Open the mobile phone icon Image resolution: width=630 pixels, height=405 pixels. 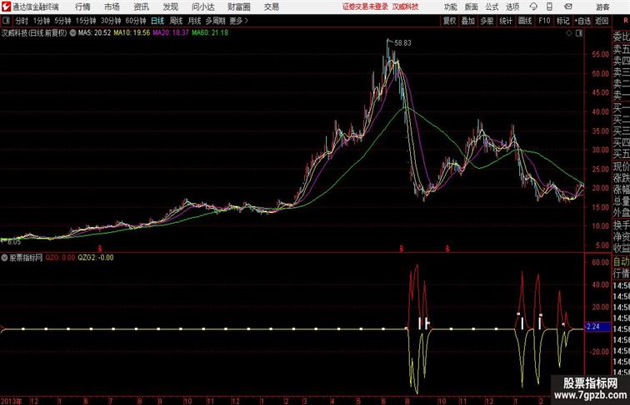coord(550,7)
